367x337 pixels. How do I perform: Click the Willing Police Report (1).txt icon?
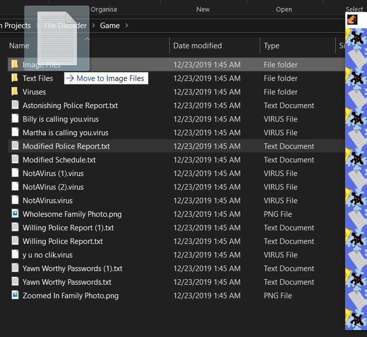[x=15, y=227]
